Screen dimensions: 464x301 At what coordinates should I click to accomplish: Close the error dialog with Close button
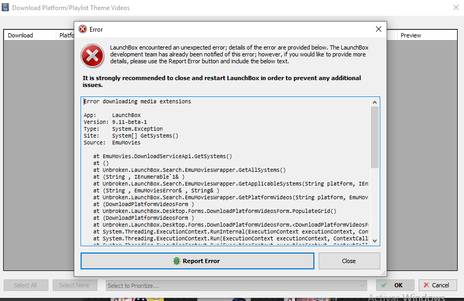[349, 261]
